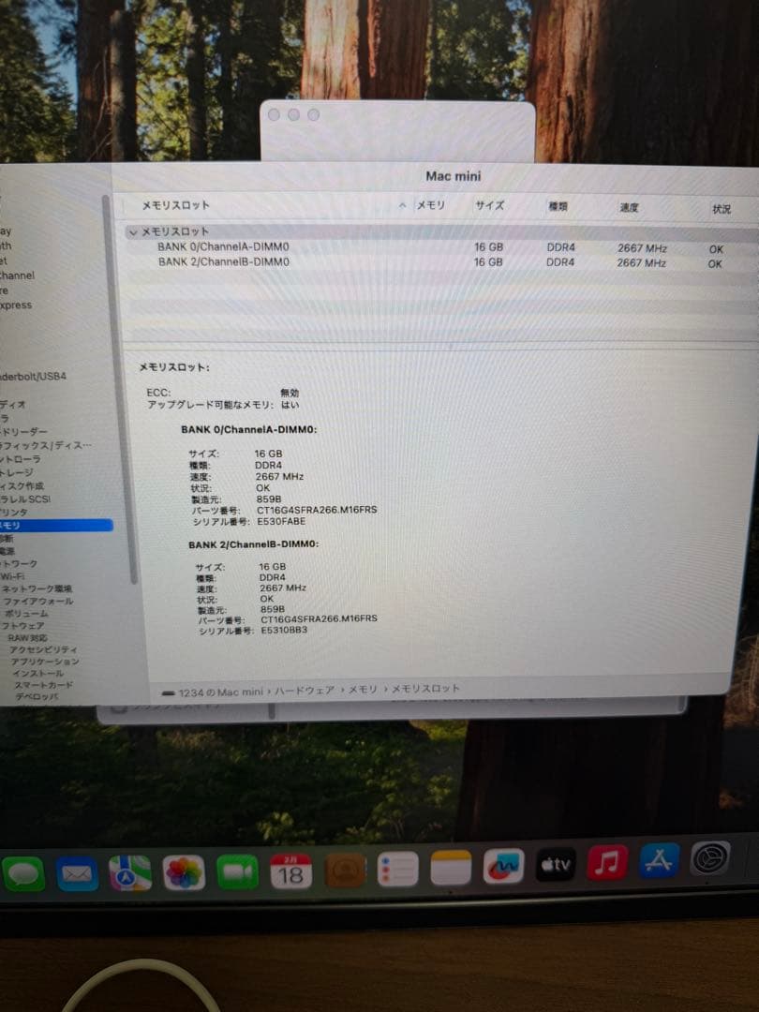
Task: Open Calendar showing date 18
Action: 290,871
